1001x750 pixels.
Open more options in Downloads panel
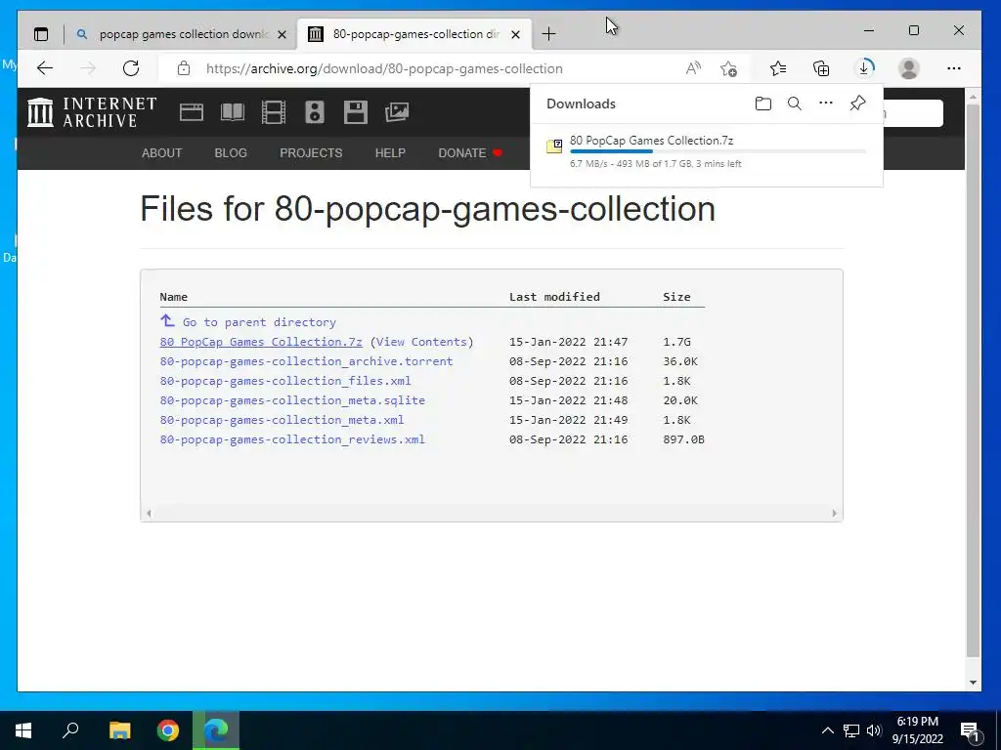click(x=825, y=103)
